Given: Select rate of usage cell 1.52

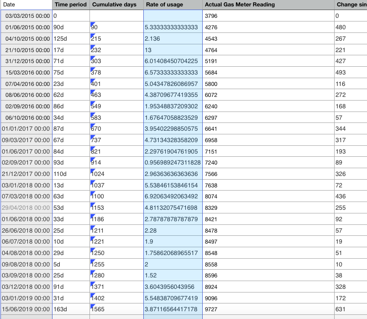Looking at the screenshot, I should click(173, 276).
